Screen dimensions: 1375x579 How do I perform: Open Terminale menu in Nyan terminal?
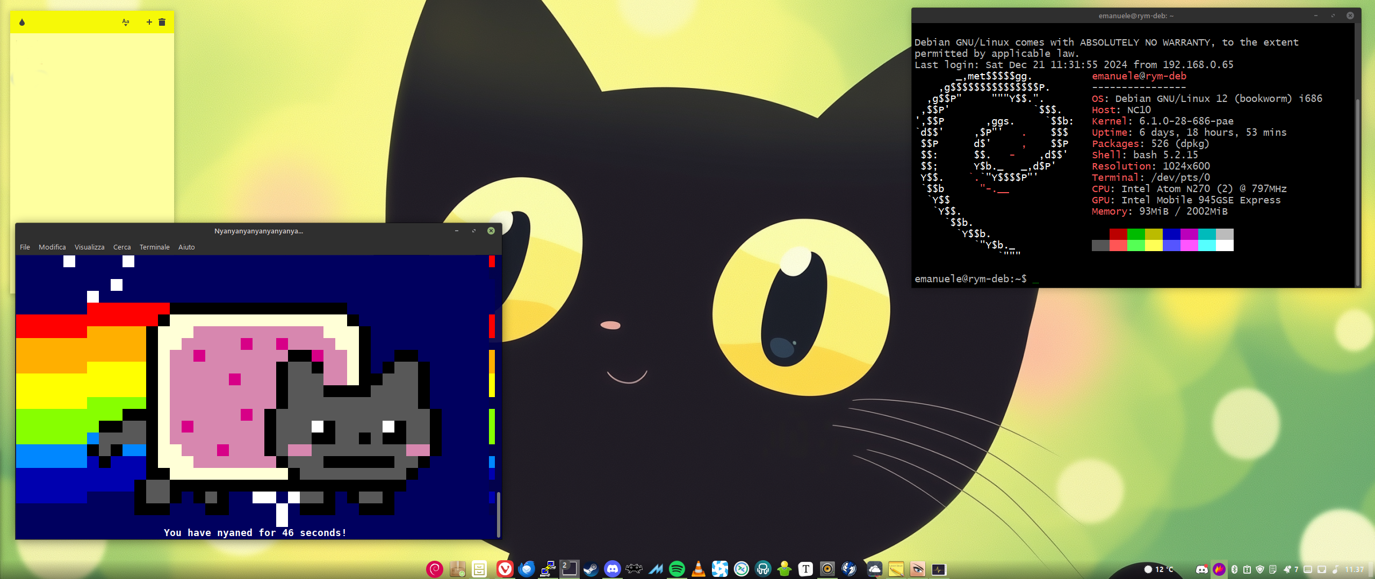pyautogui.click(x=154, y=247)
